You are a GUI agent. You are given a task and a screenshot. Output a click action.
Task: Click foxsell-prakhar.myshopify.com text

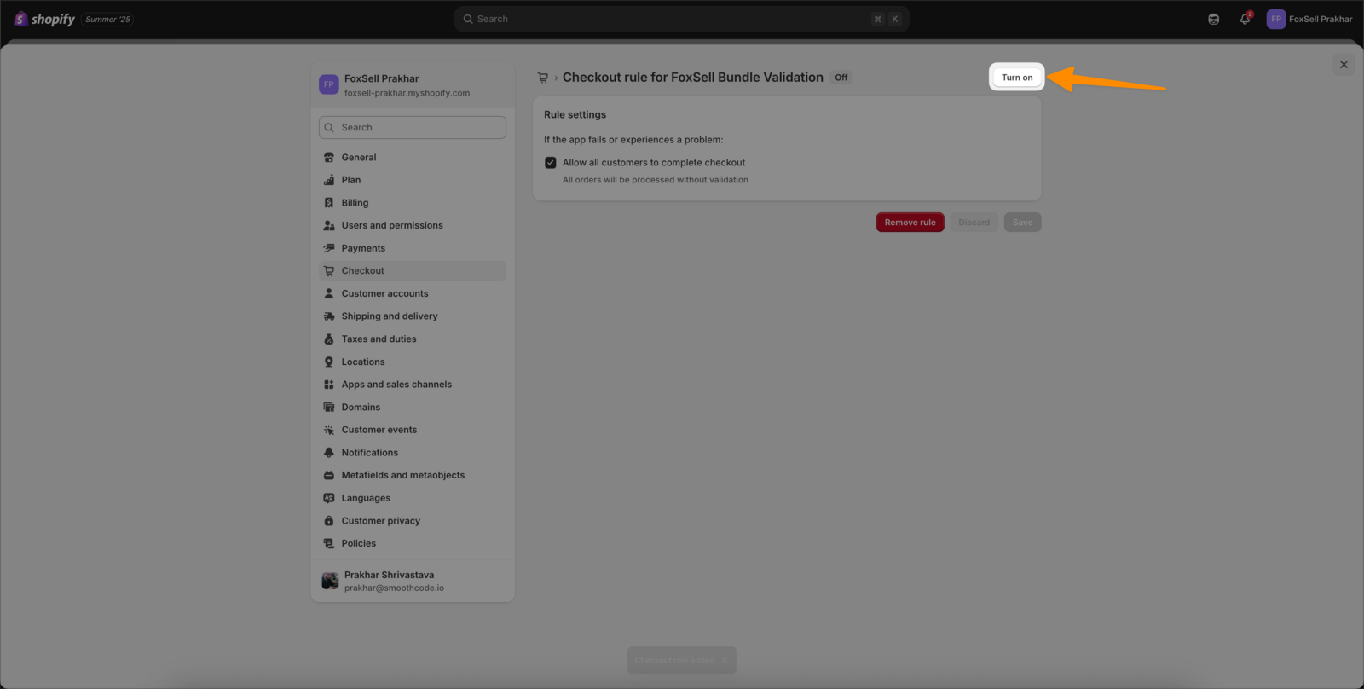coord(407,93)
